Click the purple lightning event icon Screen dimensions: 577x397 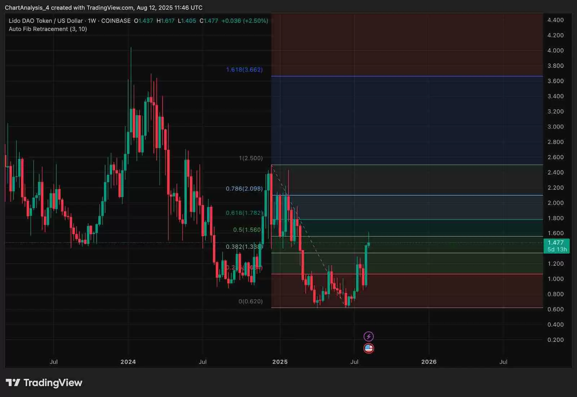[x=369, y=336]
